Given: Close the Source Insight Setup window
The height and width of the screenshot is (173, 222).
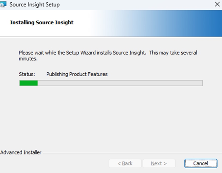Looking at the screenshot, I should tap(217, 5).
